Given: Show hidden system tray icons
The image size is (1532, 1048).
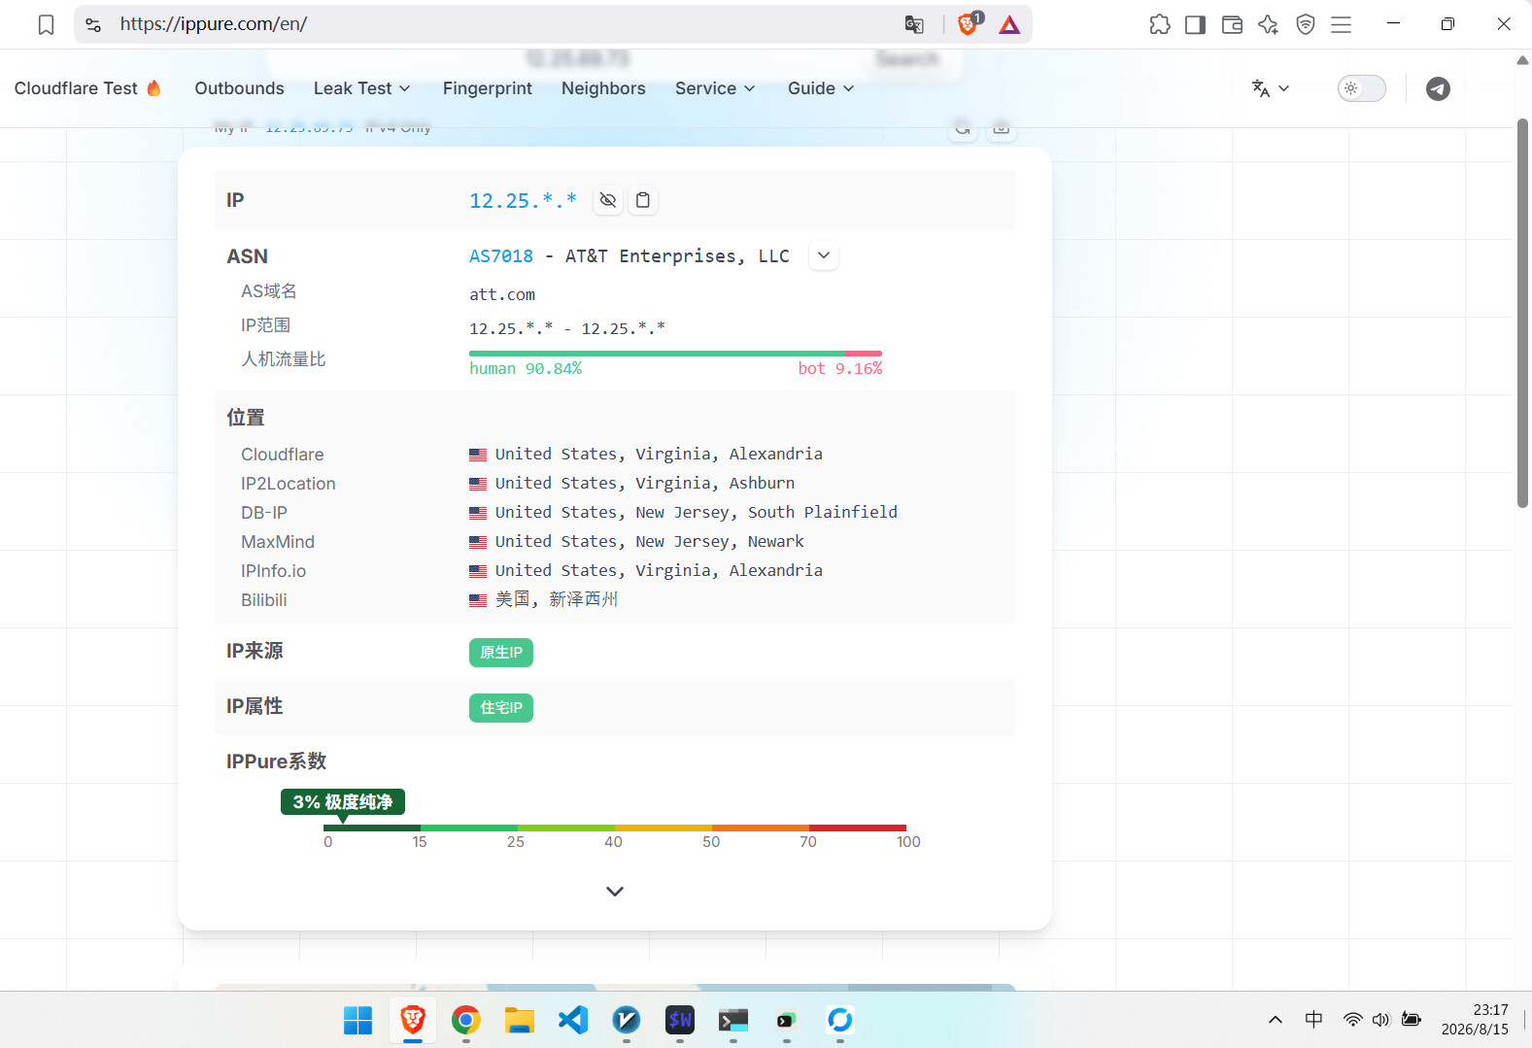Looking at the screenshot, I should coord(1276,1020).
